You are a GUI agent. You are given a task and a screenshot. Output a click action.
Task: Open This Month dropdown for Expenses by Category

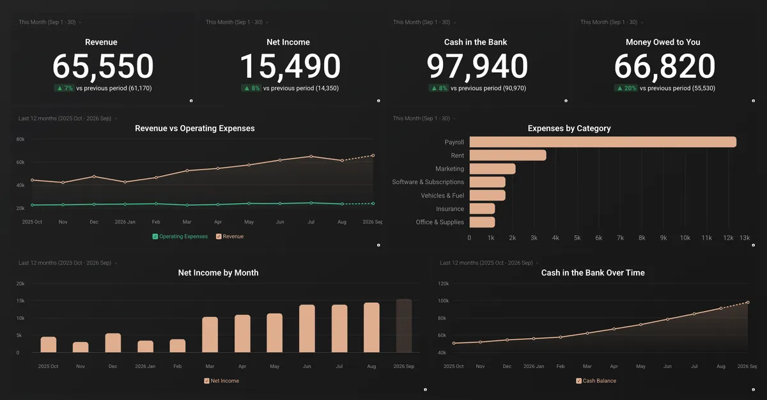point(424,118)
